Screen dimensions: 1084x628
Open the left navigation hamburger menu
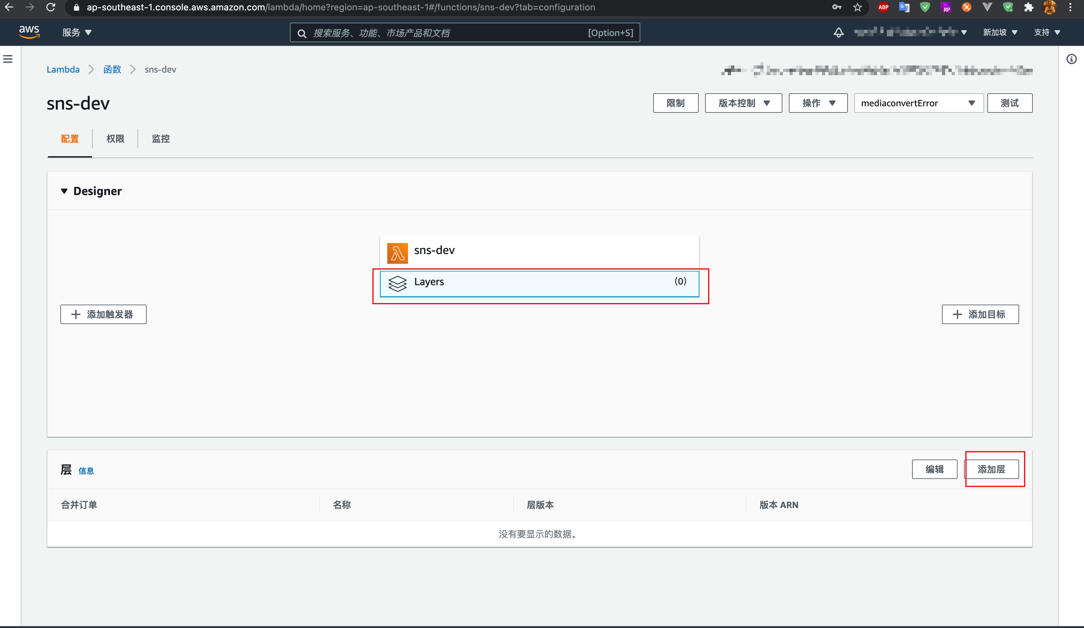tap(8, 59)
